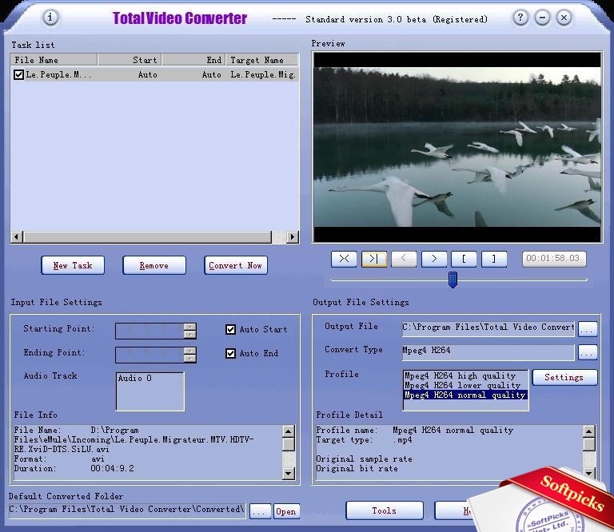Step preview backward with the left arrow
The width and height of the screenshot is (614, 532).
pyautogui.click(x=404, y=259)
